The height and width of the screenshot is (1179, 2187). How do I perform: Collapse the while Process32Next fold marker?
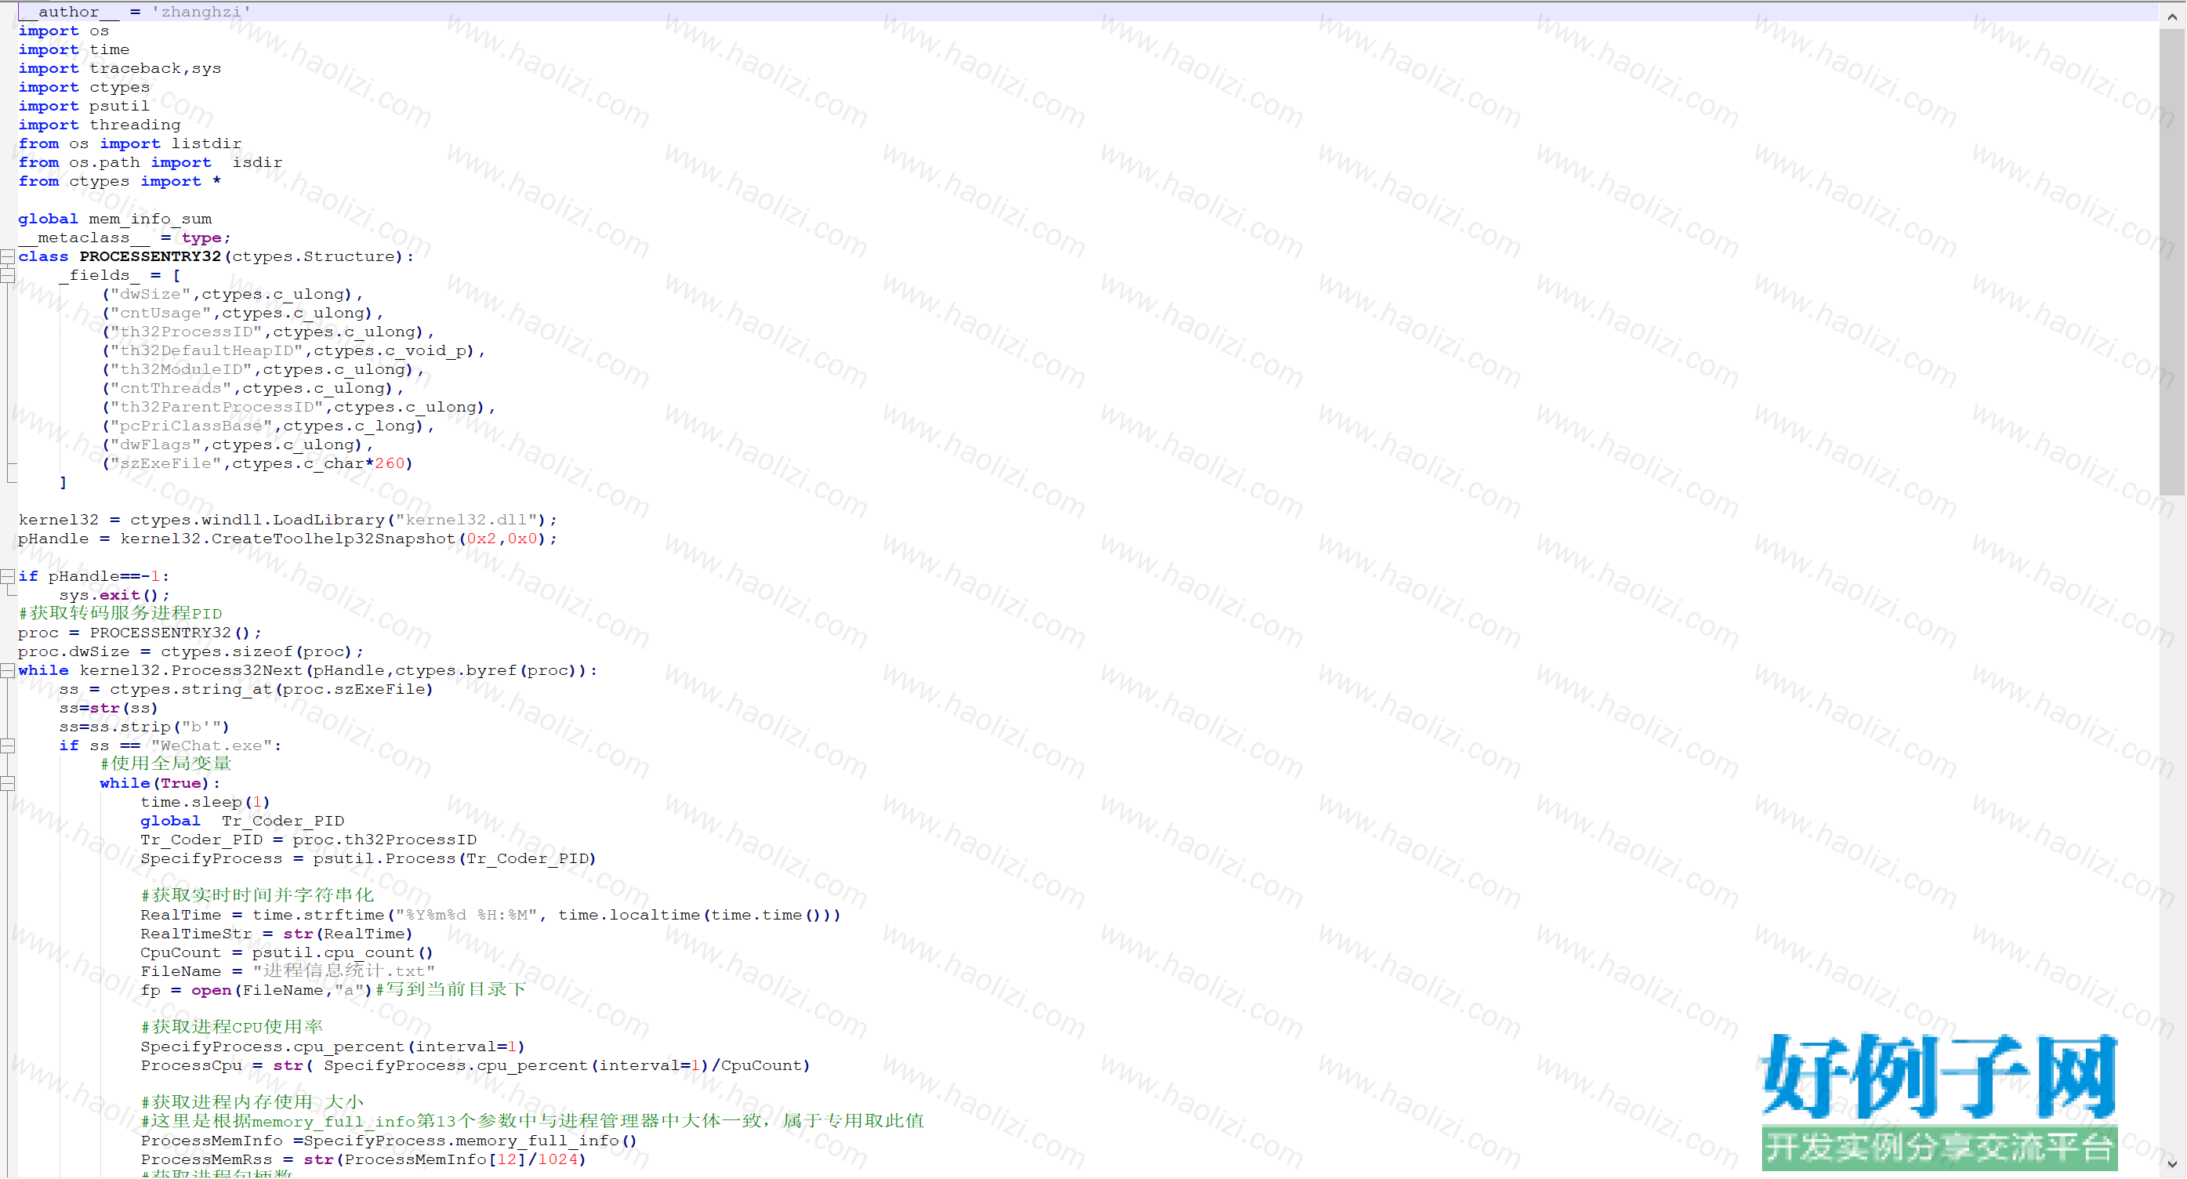tap(8, 670)
